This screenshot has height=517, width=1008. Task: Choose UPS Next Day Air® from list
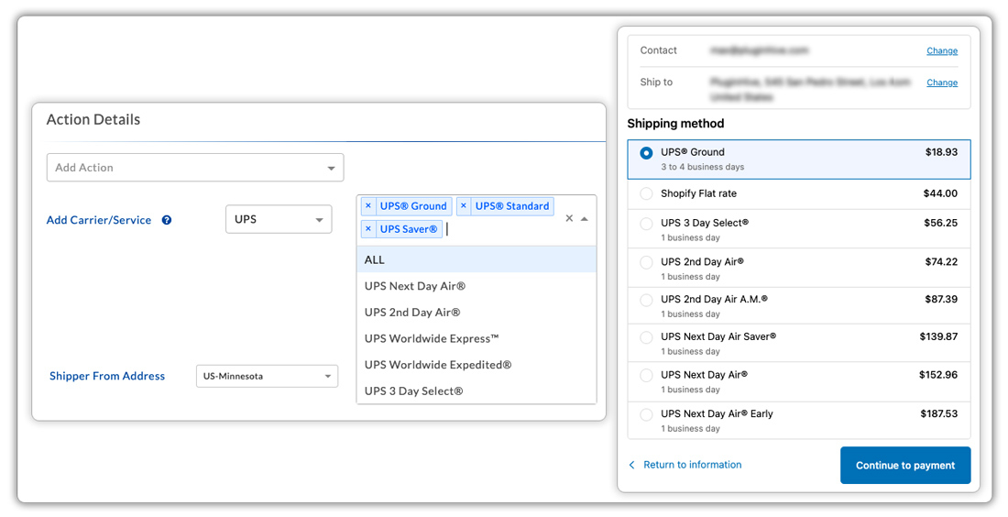pyautogui.click(x=477, y=286)
